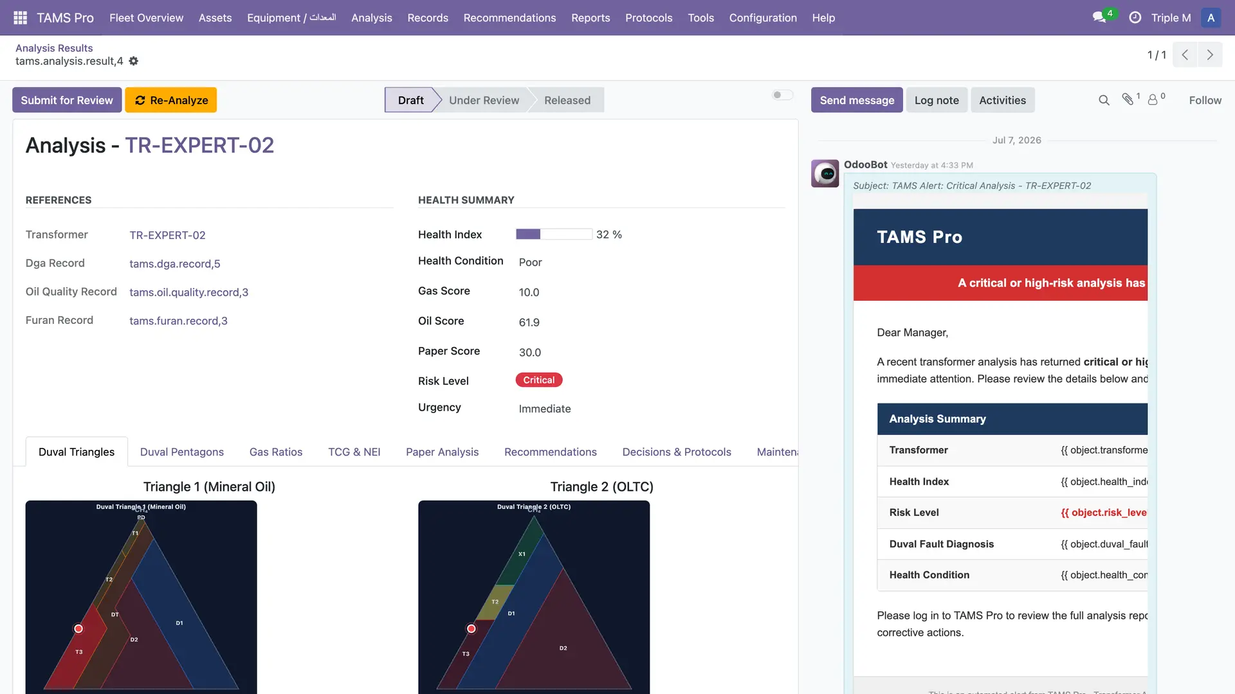Open the Analysis menu
The height and width of the screenshot is (694, 1235).
pos(372,18)
